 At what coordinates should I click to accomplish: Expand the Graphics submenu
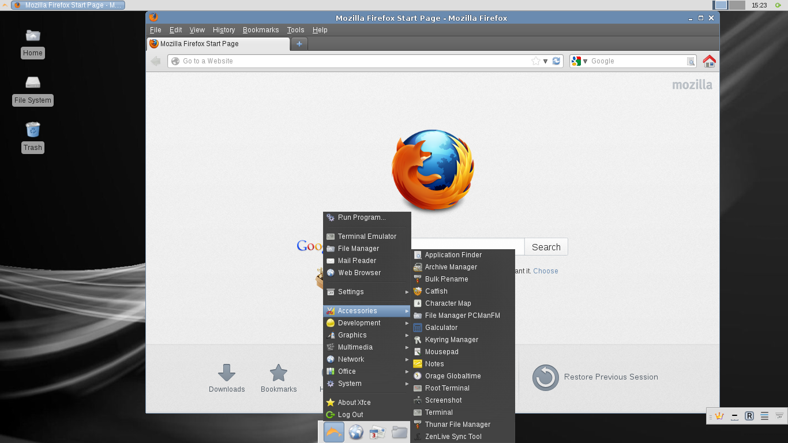[367, 335]
